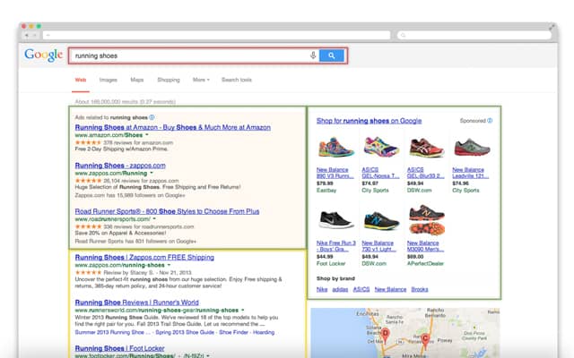Click the browser's small search box
This screenshot has width=574, height=358.
coord(474,35)
